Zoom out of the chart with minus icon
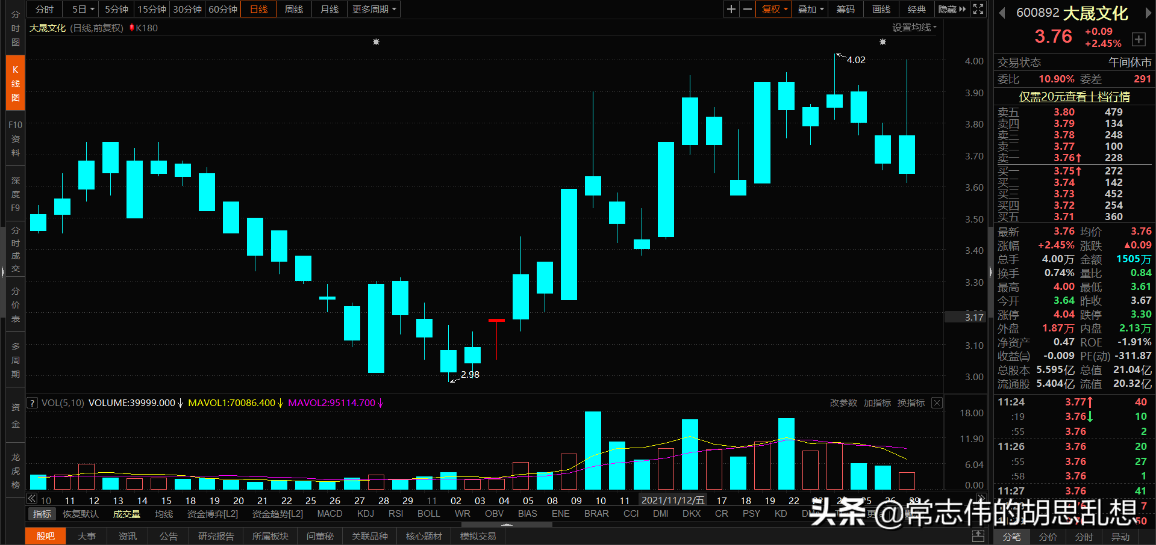The image size is (1156, 545). [747, 9]
